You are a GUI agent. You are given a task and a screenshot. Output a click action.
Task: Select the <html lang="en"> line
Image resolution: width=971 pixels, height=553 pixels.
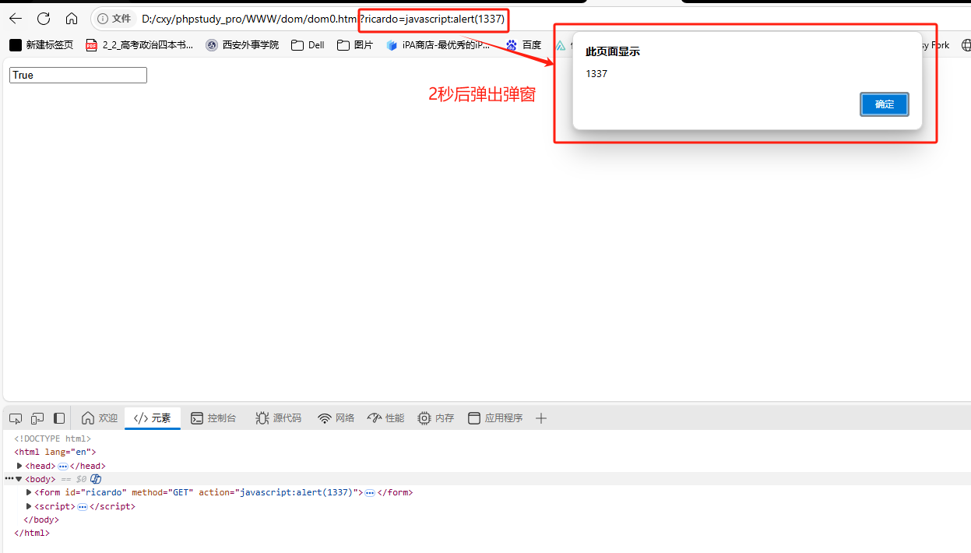55,452
